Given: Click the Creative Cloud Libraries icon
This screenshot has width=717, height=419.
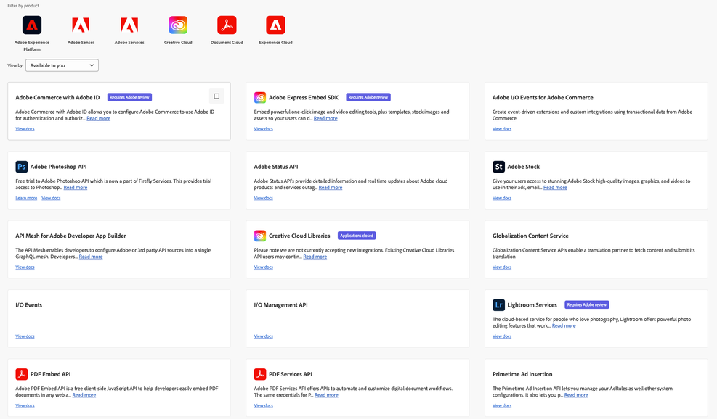Looking at the screenshot, I should pyautogui.click(x=260, y=236).
